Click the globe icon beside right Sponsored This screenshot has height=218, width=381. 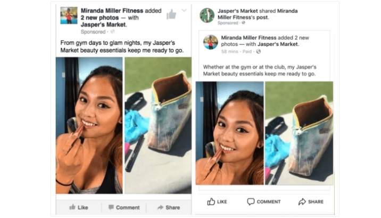click(243, 23)
